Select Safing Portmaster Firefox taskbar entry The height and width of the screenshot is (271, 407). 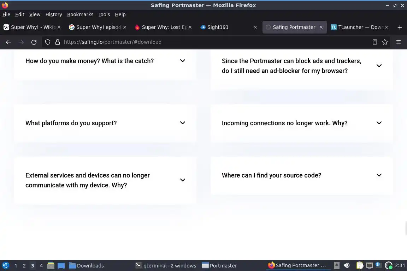click(x=297, y=265)
